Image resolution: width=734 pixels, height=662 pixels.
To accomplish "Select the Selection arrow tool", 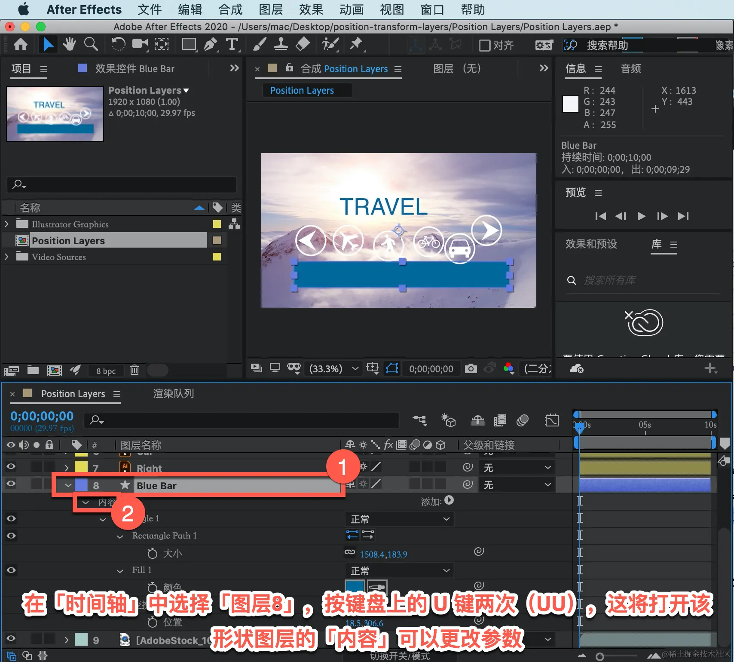I will pos(48,44).
